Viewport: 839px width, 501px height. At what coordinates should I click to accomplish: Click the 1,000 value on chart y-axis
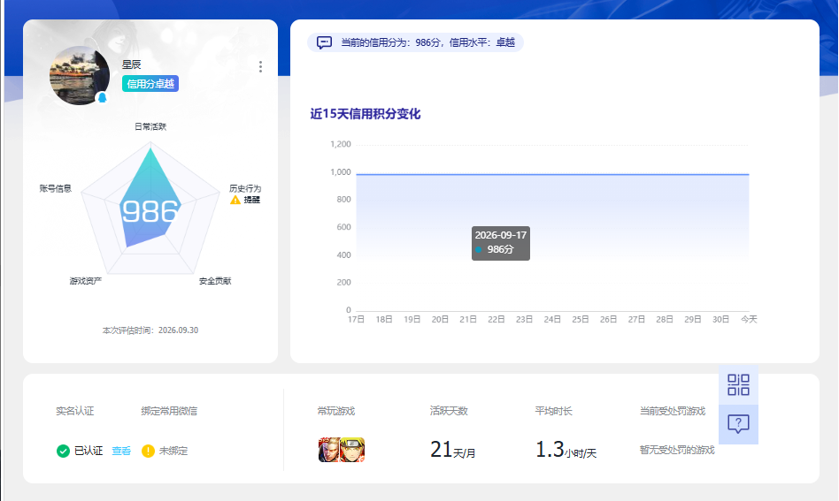(x=341, y=172)
